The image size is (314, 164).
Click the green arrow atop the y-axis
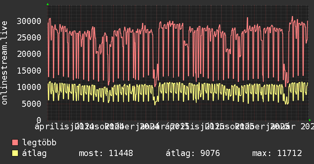48,4
